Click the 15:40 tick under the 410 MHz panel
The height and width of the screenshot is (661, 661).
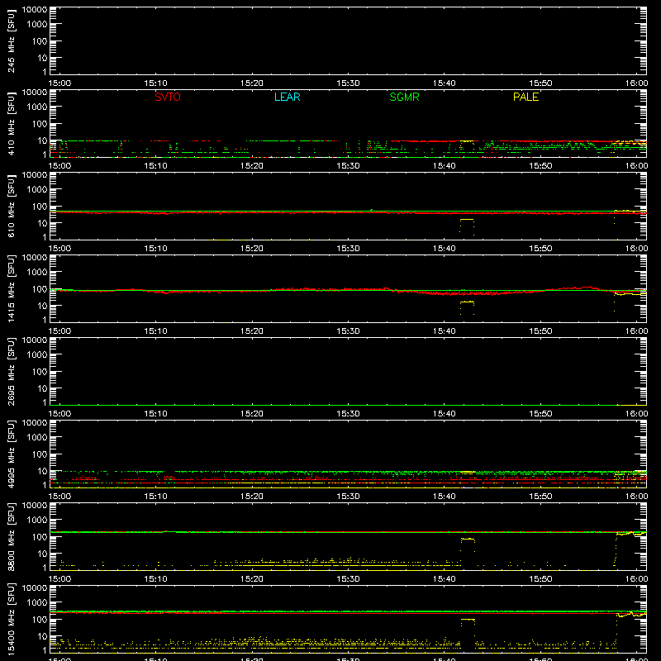click(445, 166)
